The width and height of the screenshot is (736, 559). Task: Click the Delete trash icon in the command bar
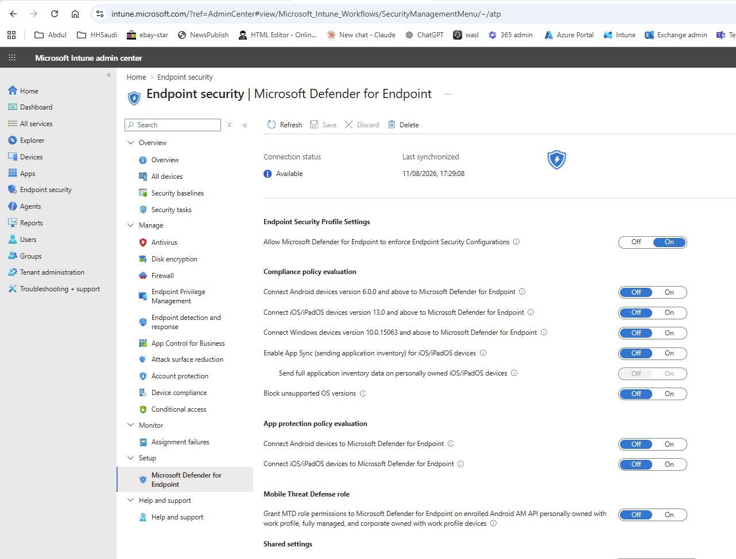click(x=392, y=124)
